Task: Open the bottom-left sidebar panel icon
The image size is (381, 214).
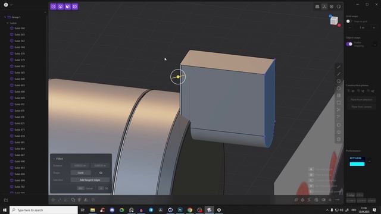Action: (6, 200)
